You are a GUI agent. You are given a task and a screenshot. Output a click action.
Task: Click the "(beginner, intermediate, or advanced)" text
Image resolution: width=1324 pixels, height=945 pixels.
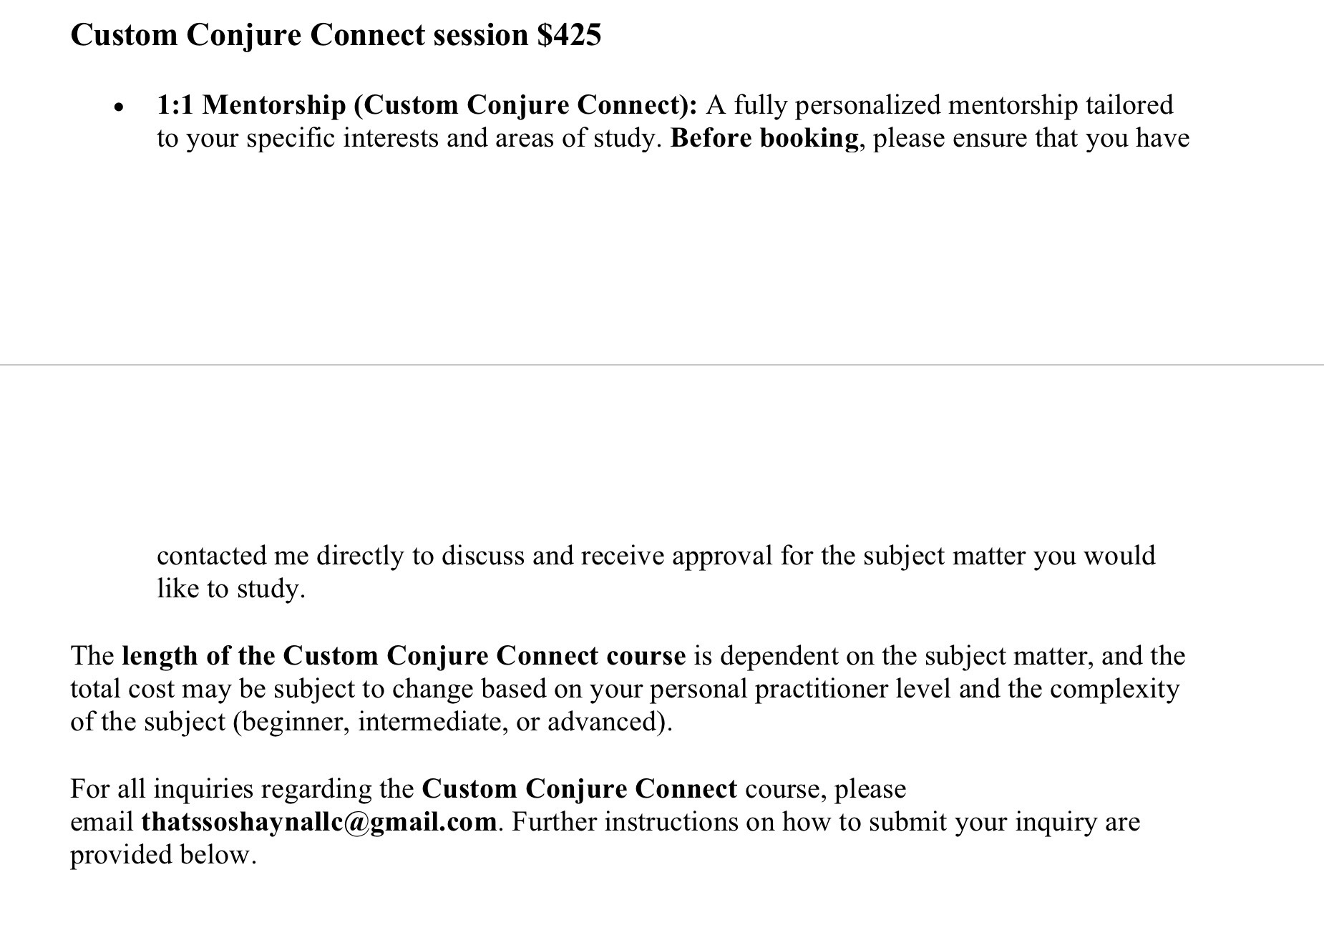[x=452, y=722]
